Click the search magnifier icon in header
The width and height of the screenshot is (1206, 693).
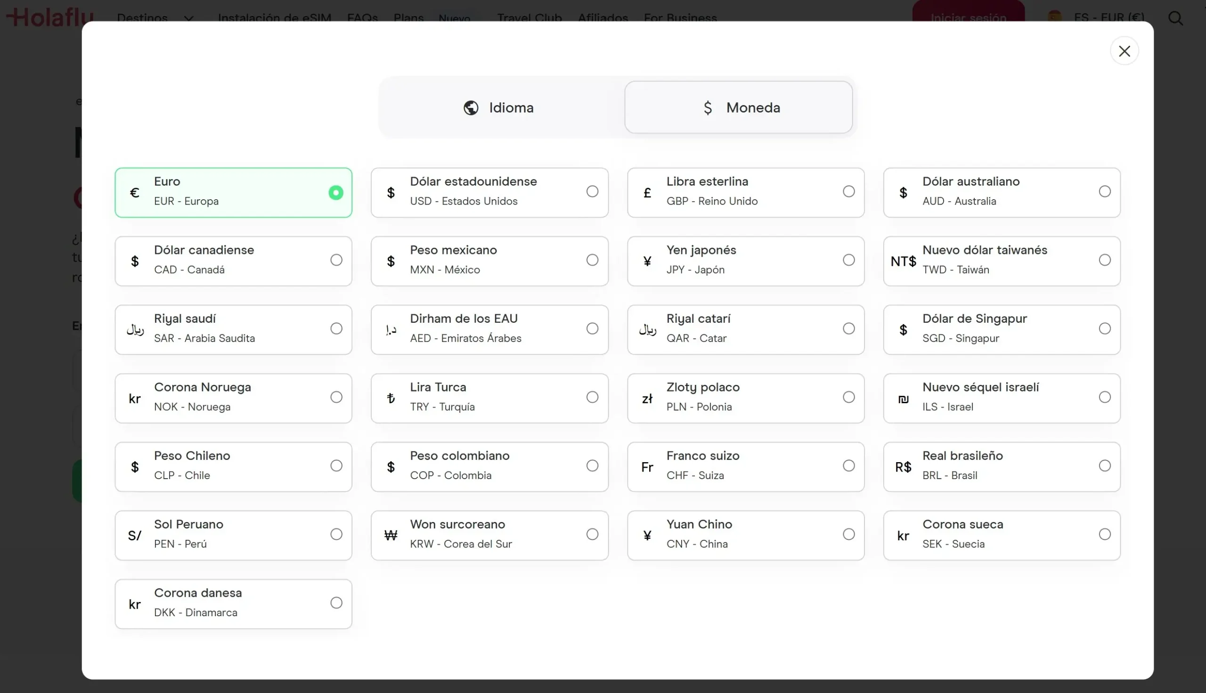1175,18
